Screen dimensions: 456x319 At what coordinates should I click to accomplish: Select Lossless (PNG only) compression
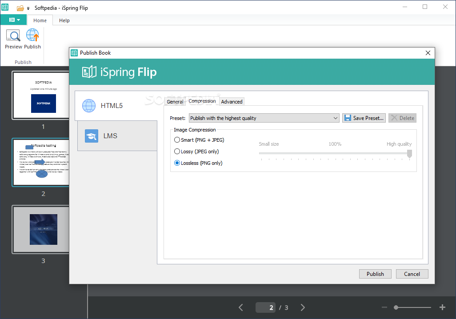(198, 163)
